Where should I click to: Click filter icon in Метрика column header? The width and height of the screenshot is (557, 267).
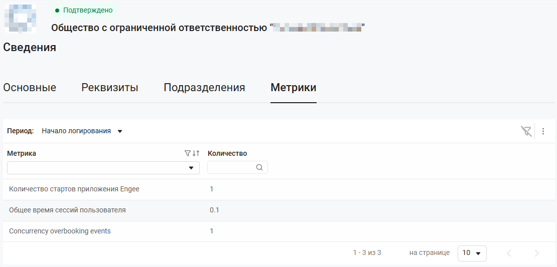[x=188, y=153]
